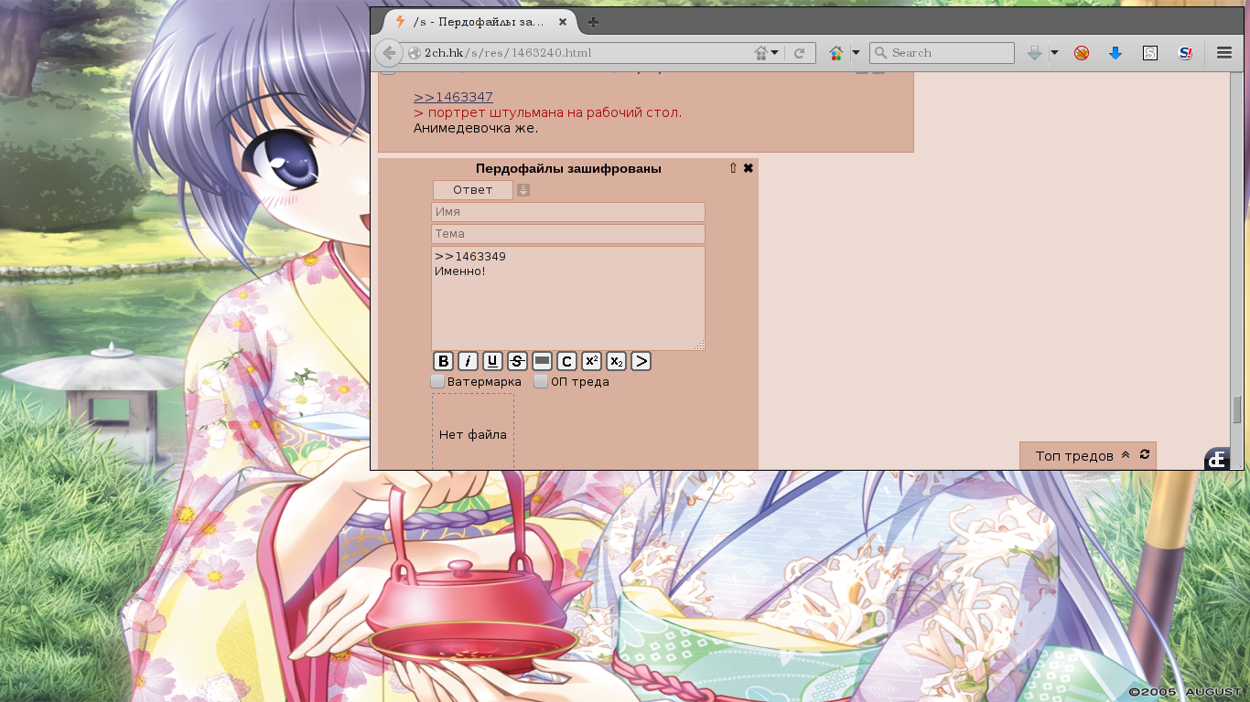Open dropdown arrow next to address bar home icon
The image size is (1250, 702).
pos(775,53)
